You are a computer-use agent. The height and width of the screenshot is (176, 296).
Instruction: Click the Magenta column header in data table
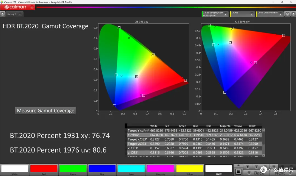click(x=225, y=126)
